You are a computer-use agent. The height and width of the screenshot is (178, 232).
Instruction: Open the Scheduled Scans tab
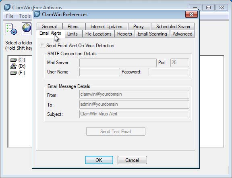coord(173,26)
